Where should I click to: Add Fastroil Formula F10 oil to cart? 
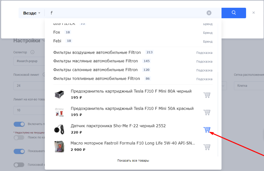(x=207, y=147)
